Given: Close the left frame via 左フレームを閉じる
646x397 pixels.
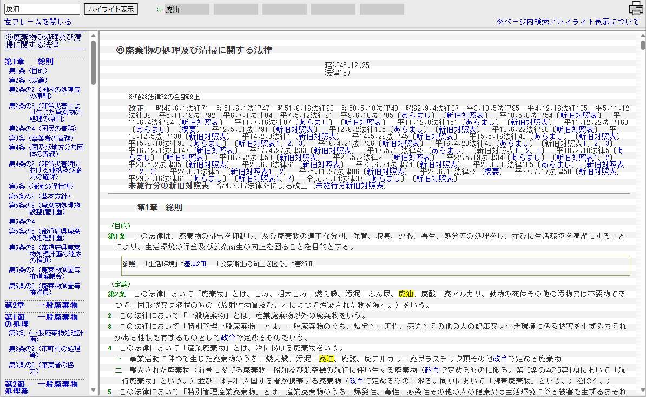Looking at the screenshot, I should click(38, 22).
